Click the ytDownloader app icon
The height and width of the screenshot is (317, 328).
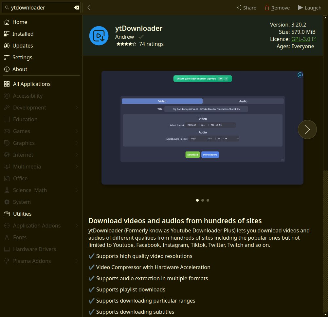[99, 36]
